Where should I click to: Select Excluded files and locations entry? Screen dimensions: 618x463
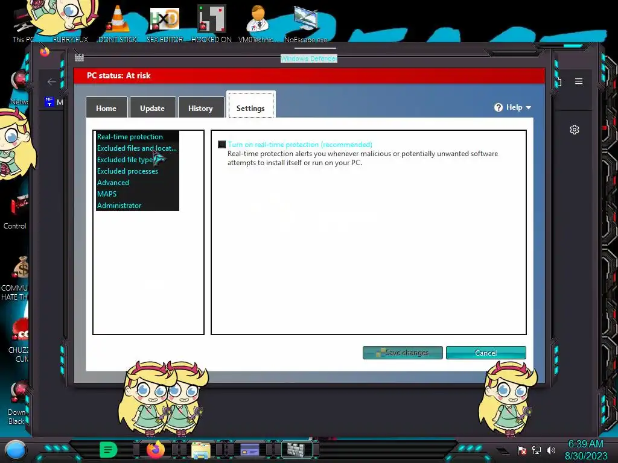pos(137,148)
